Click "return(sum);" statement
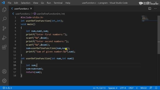This screenshot has height=90, width=160. (34, 72)
